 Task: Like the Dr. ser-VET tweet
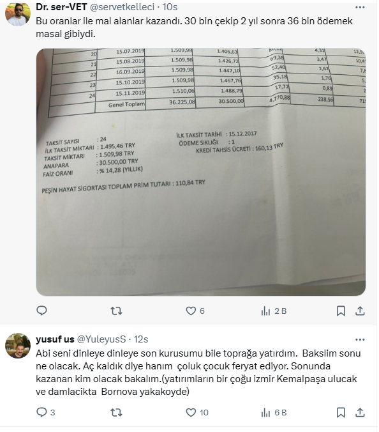[195, 311]
